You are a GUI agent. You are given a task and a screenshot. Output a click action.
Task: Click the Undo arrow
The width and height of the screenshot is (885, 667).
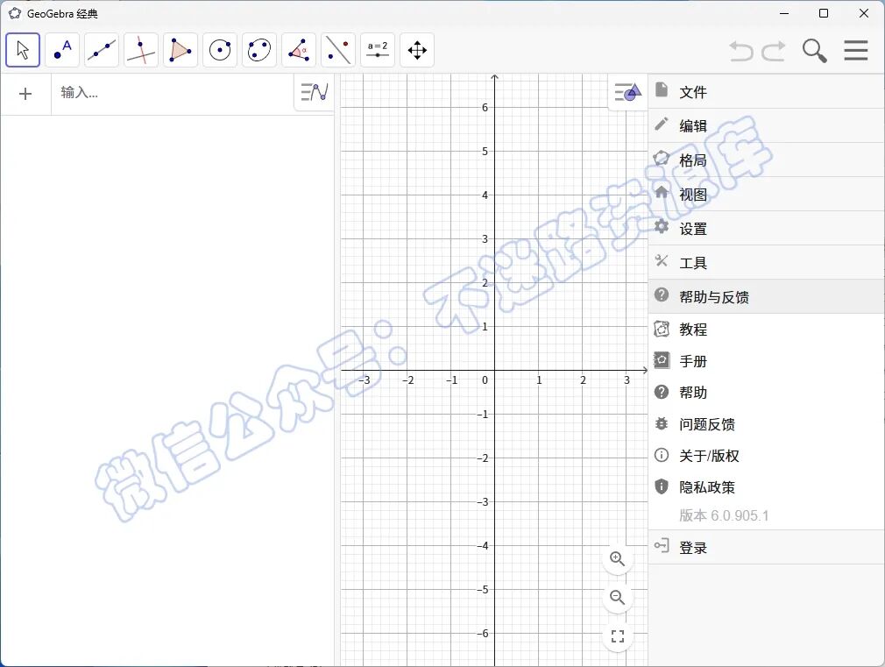pos(741,51)
